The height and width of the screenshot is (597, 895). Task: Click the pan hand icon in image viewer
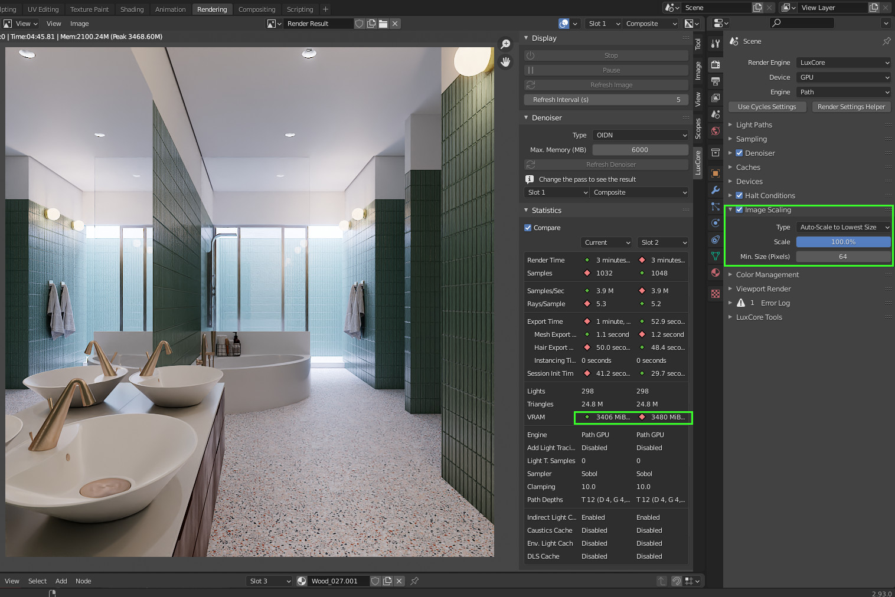click(x=505, y=62)
